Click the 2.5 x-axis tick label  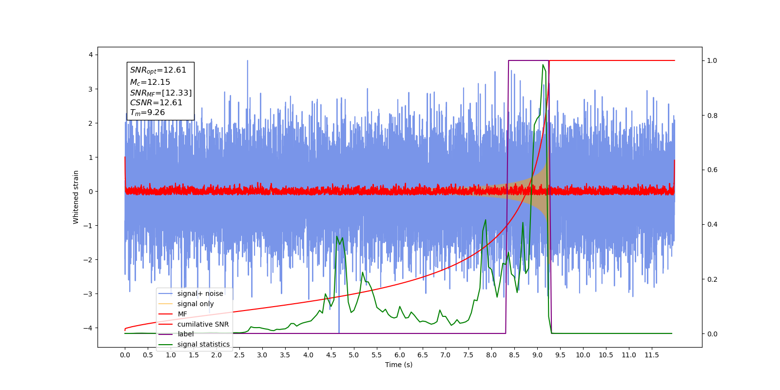pos(239,355)
